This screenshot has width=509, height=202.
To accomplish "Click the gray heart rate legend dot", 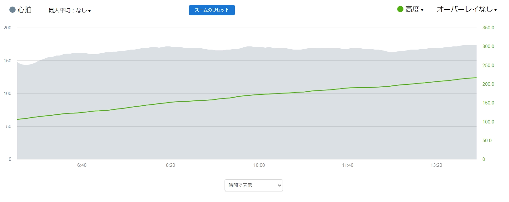I will [x=12, y=10].
